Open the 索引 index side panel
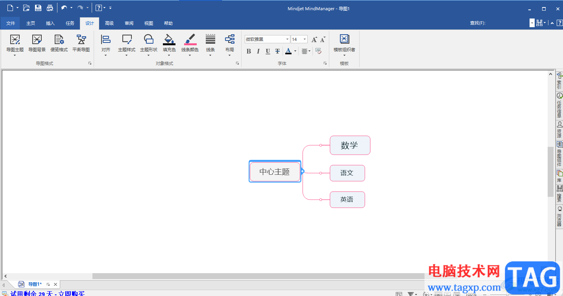This screenshot has width=563, height=296. pos(559,80)
